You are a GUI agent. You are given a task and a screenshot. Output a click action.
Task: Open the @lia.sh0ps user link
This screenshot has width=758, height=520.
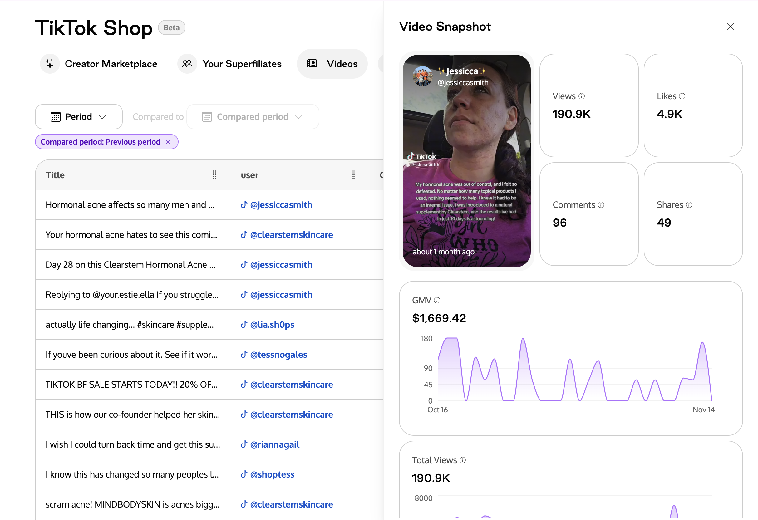point(272,325)
